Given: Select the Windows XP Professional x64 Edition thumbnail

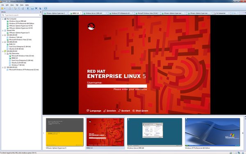Looking at the screenshot, I should pyautogui.click(x=212, y=132).
